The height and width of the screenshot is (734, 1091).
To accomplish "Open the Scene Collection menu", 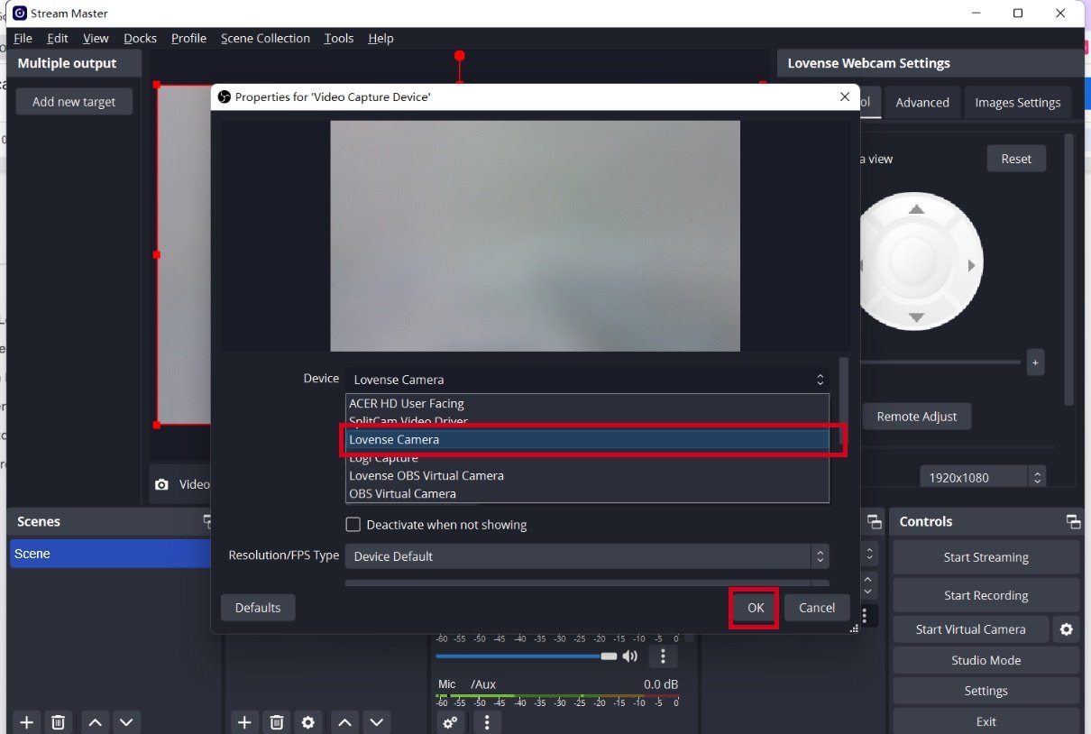I will point(265,39).
